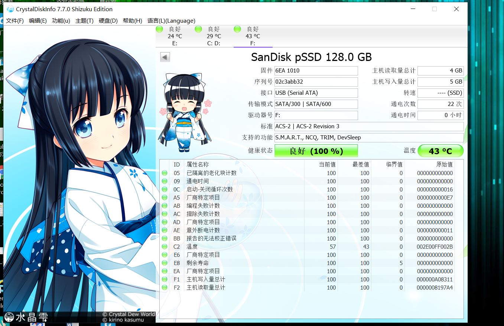Open the 功能(u) menu
504x326 pixels.
point(61,21)
